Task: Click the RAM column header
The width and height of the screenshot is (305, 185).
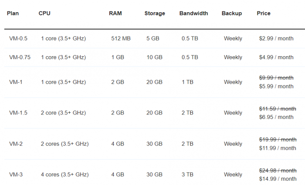Action: (x=115, y=13)
